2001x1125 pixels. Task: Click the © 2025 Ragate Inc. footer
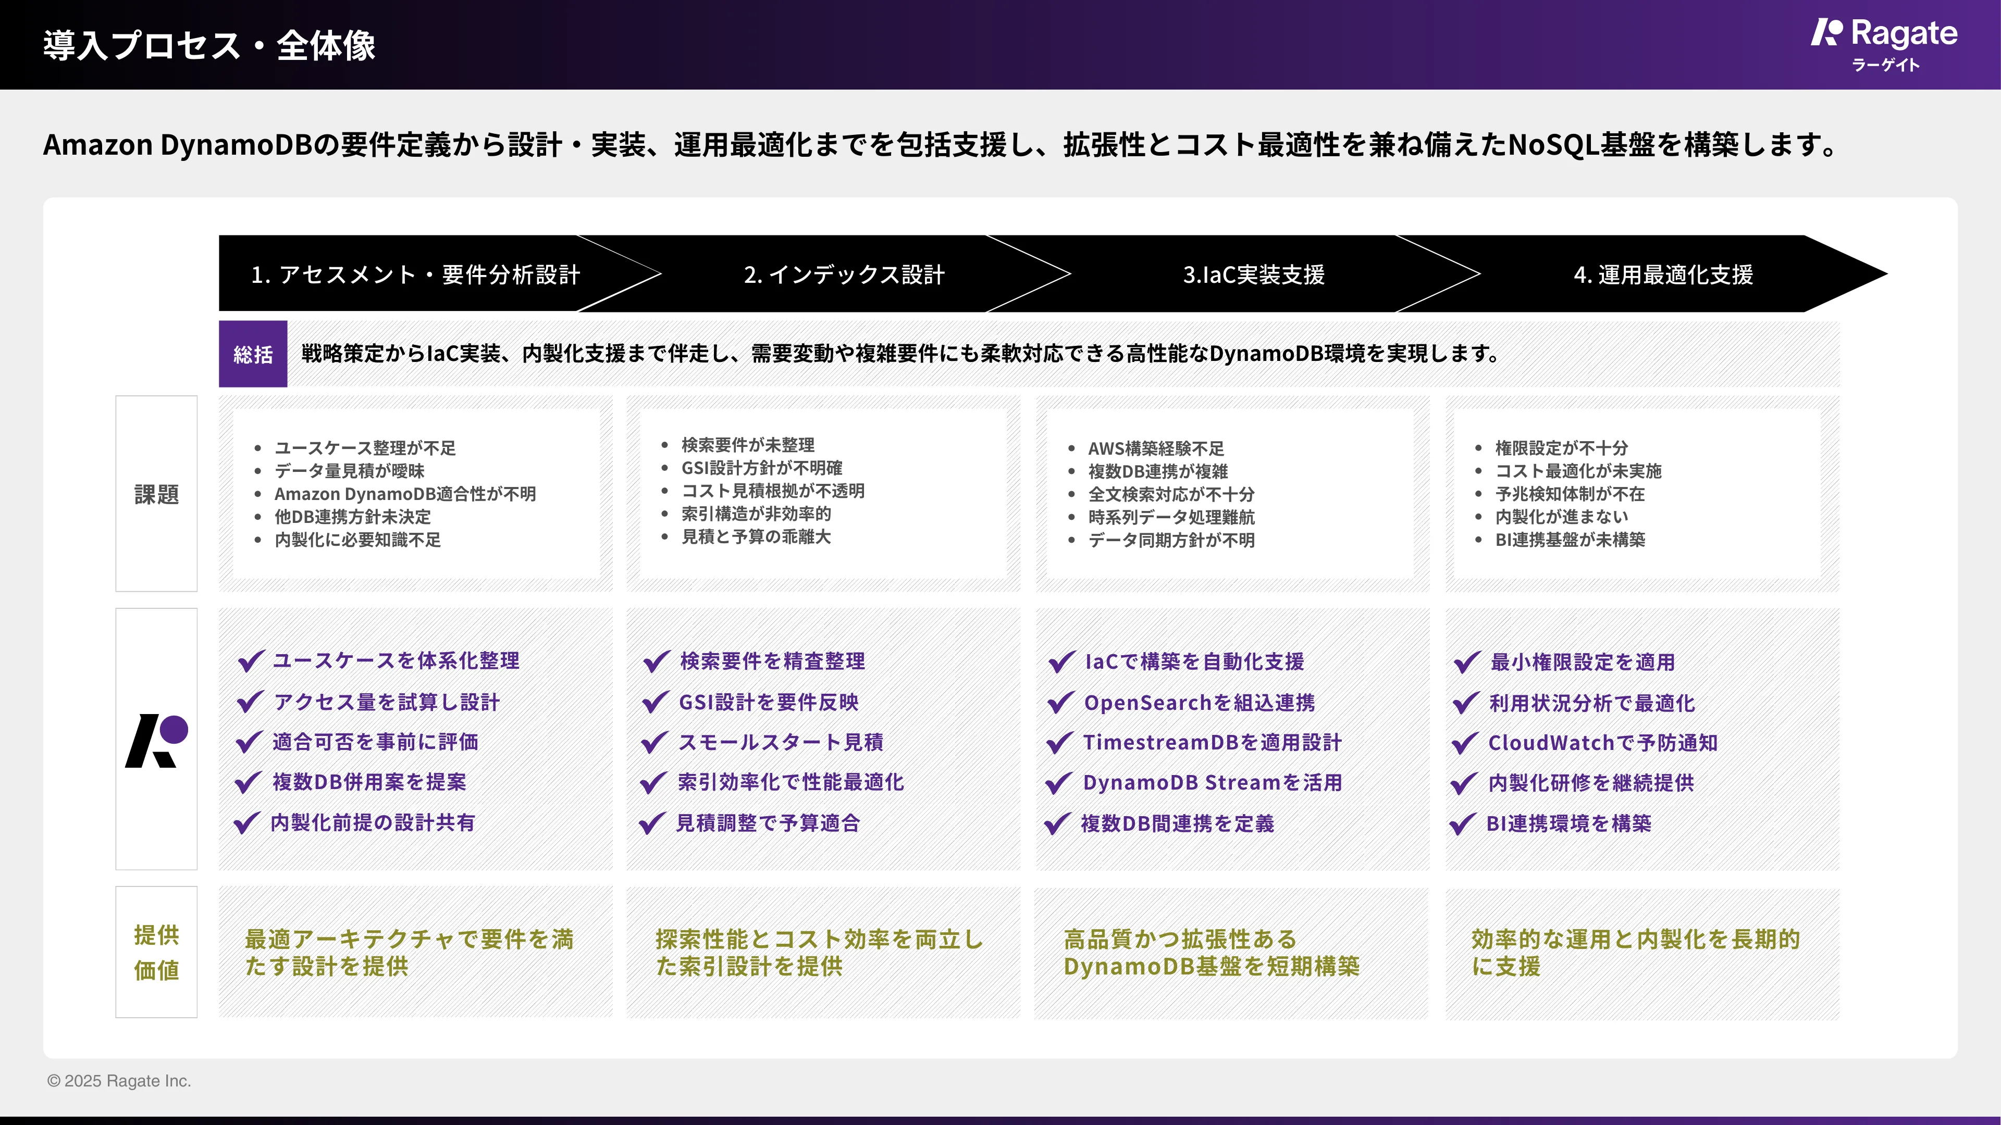point(119,1081)
